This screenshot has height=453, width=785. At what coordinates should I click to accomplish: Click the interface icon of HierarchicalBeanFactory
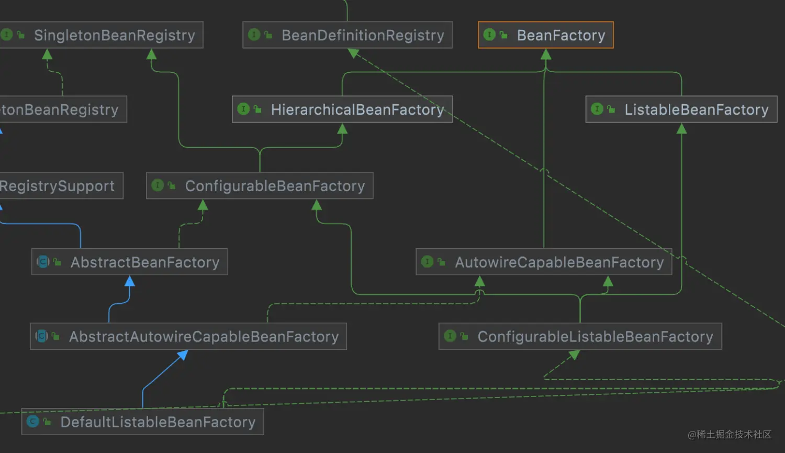243,109
